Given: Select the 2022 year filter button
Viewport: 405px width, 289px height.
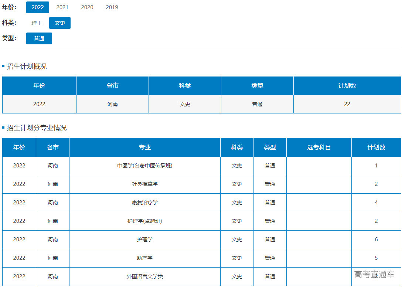Looking at the screenshot, I should [x=38, y=7].
